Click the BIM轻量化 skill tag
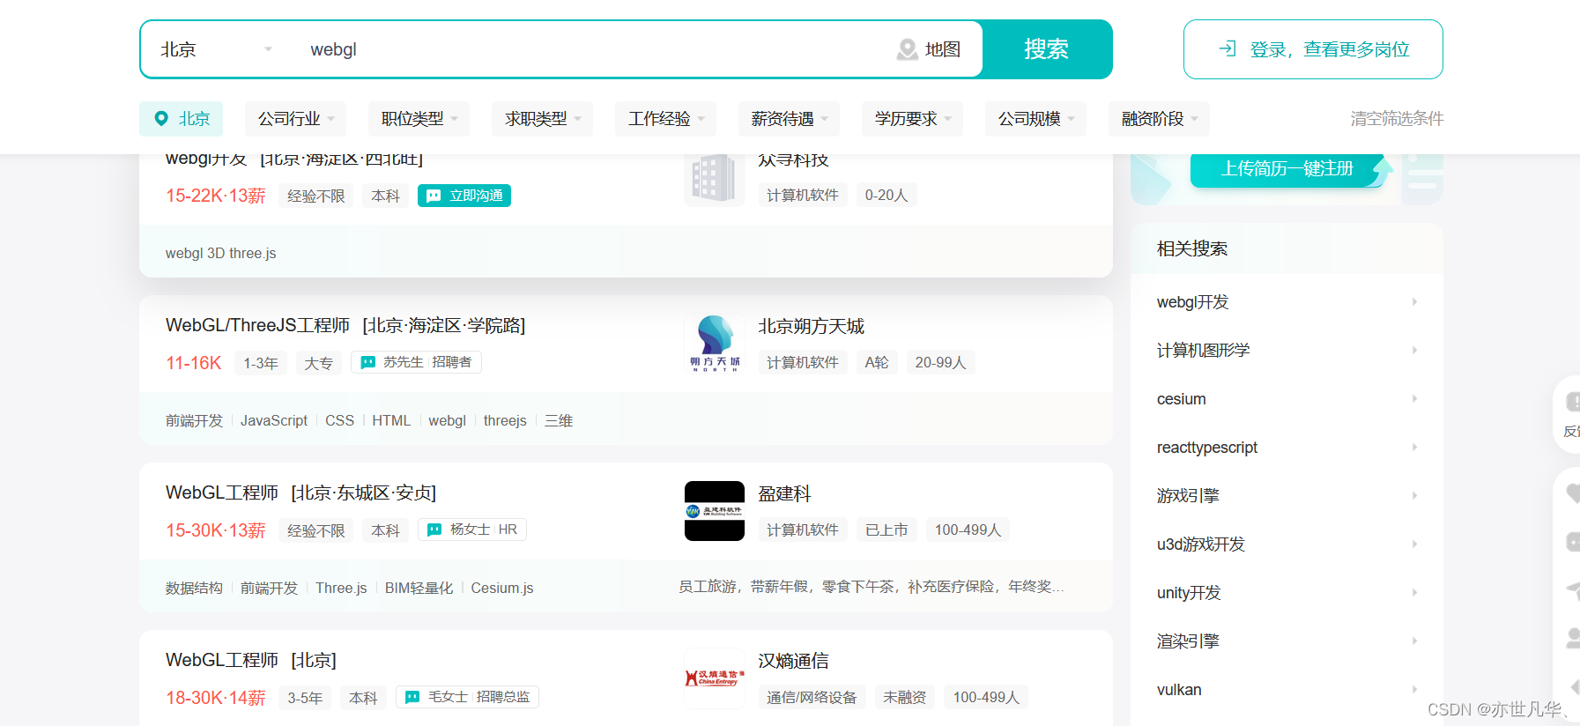This screenshot has width=1580, height=726. click(x=419, y=589)
